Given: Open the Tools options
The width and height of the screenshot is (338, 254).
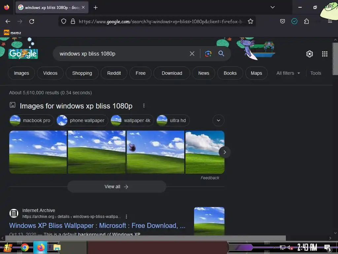Looking at the screenshot, I should (316, 73).
